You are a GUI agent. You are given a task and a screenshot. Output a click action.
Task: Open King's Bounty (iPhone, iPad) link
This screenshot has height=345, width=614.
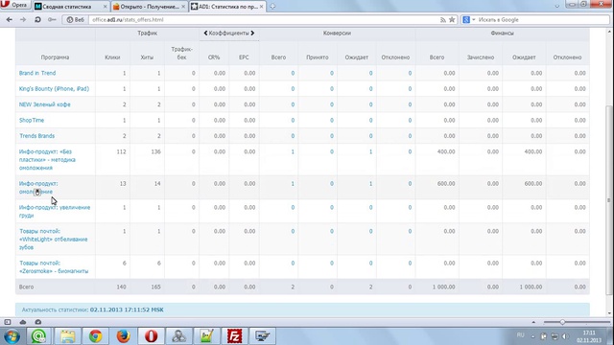(54, 89)
